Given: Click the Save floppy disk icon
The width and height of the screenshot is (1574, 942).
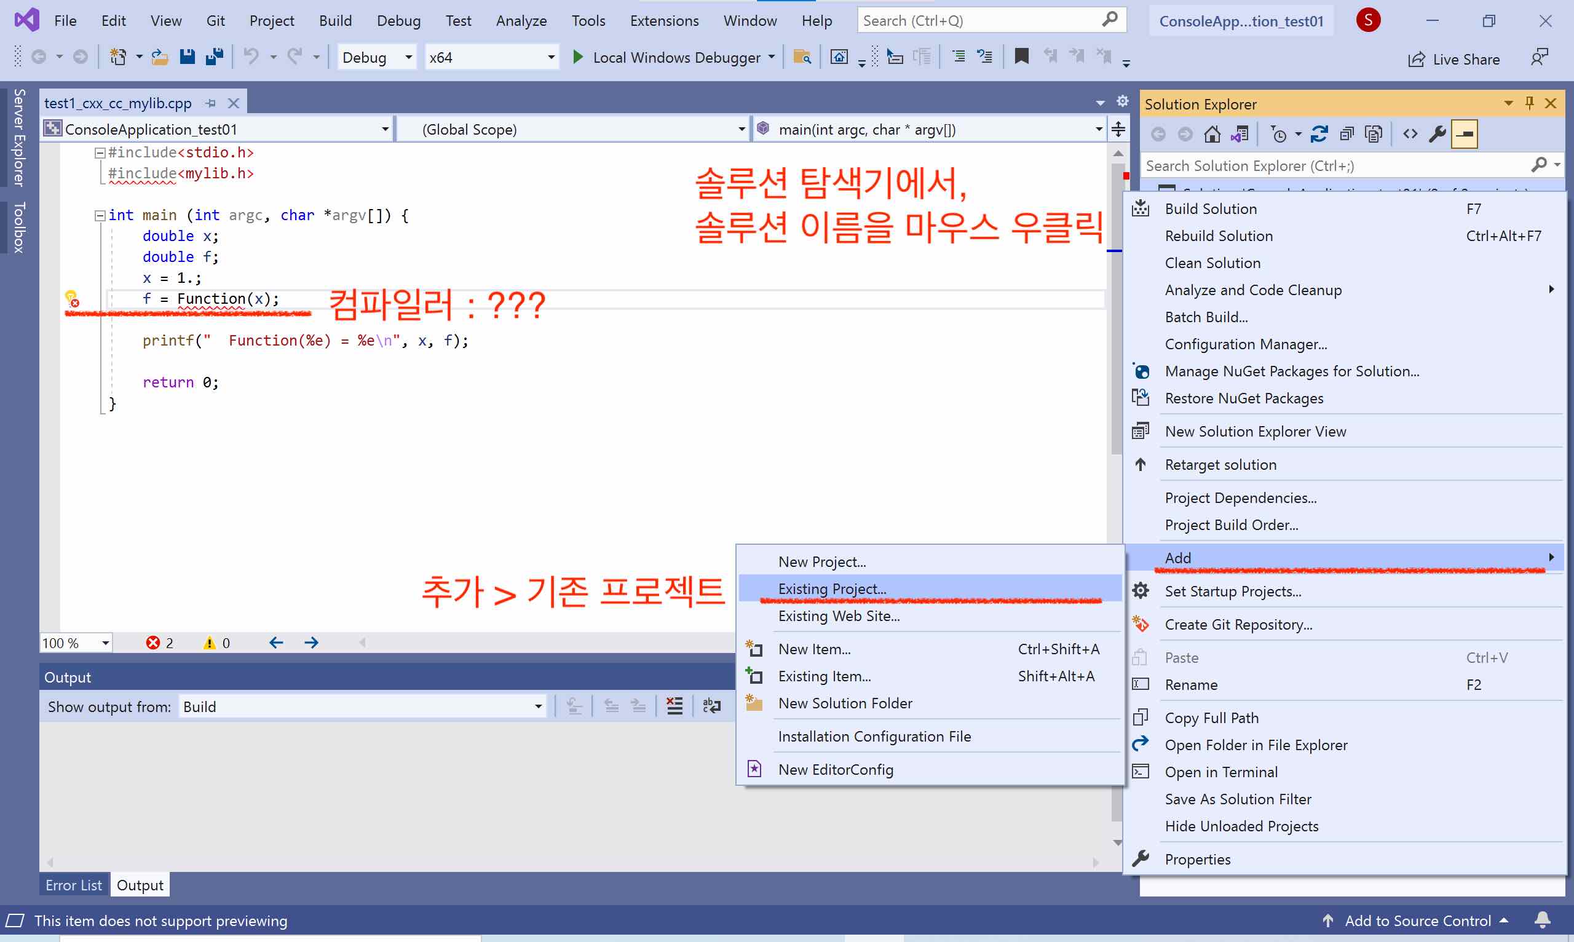Looking at the screenshot, I should [186, 57].
